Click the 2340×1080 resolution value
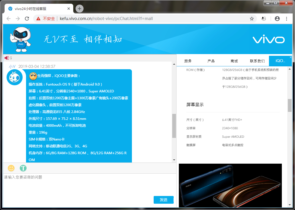The width and height of the screenshot is (295, 210). click(230, 128)
